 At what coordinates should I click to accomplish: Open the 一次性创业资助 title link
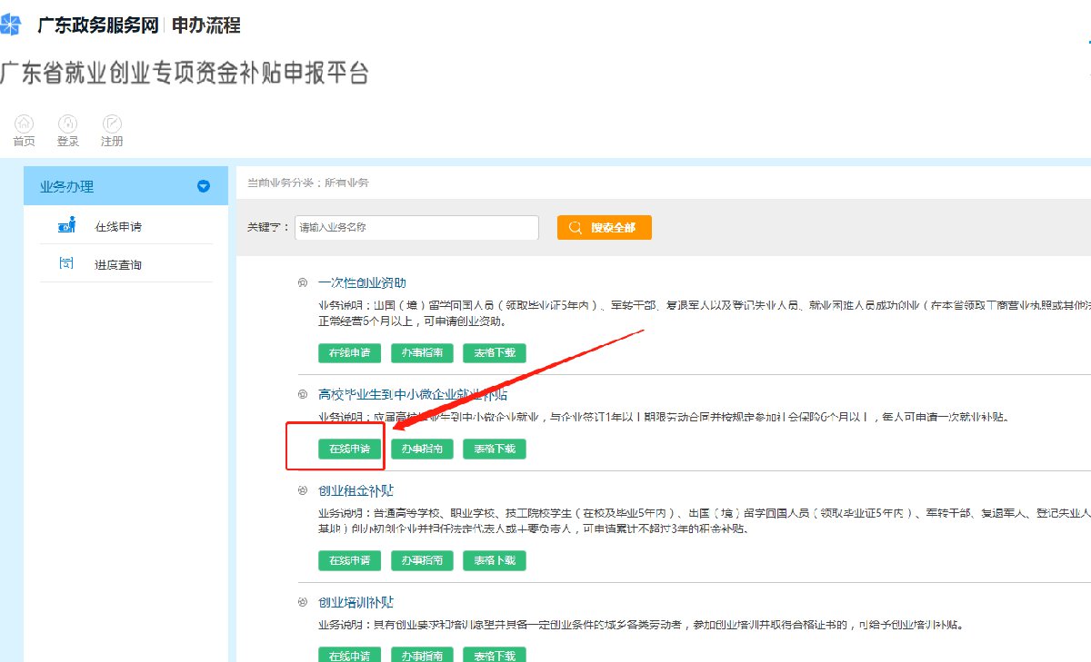click(362, 282)
